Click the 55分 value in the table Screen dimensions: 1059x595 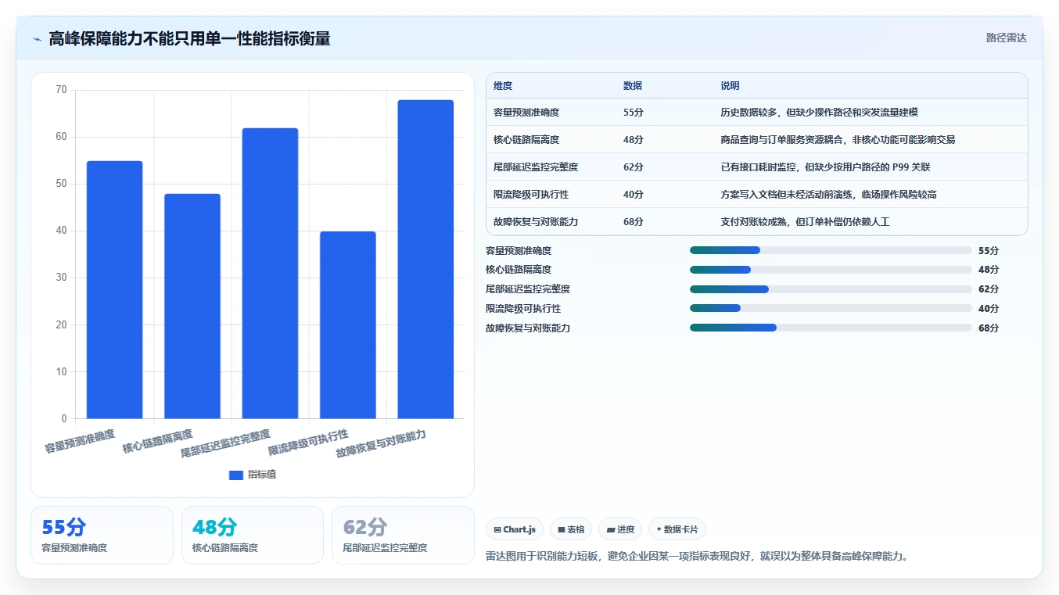click(x=634, y=113)
